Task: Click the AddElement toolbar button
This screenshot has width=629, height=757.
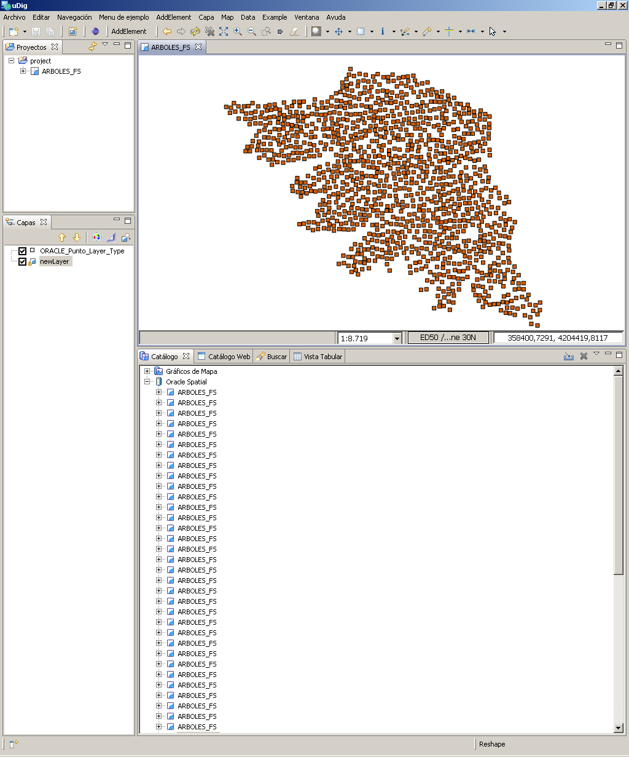Action: pos(129,31)
